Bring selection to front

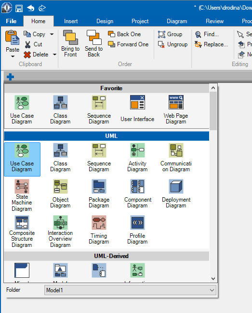70,43
